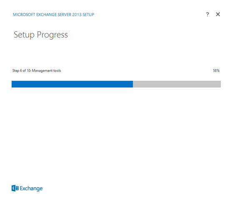Viewport: 231px width, 202px height.
Task: Click the Management tools step name
Action: (x=46, y=71)
